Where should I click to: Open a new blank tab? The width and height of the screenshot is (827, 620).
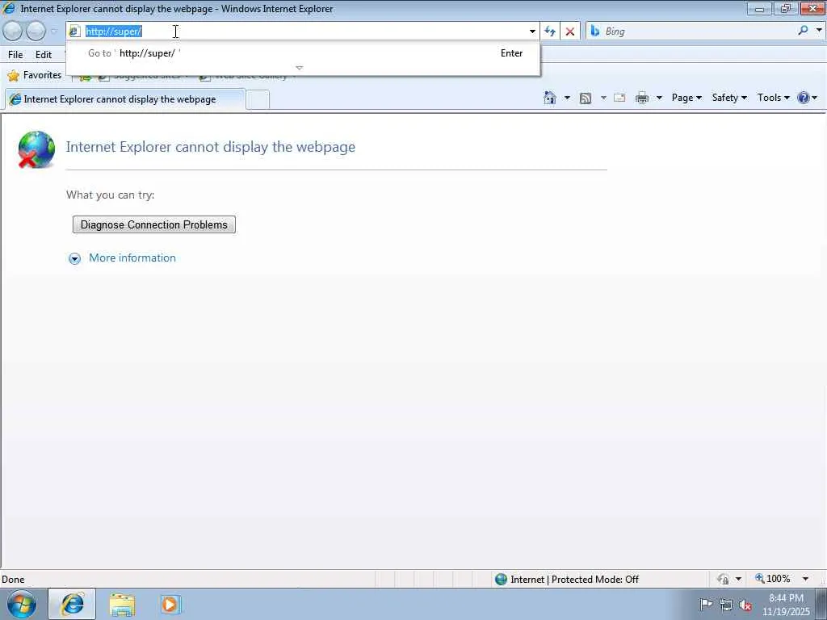258,99
